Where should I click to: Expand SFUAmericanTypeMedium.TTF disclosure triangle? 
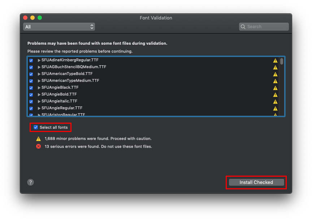click(39, 81)
